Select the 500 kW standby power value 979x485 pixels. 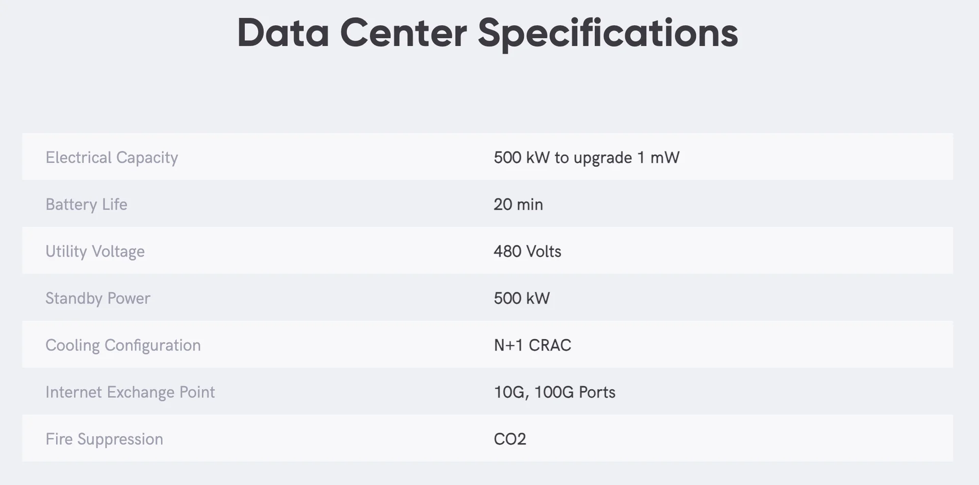tap(522, 298)
